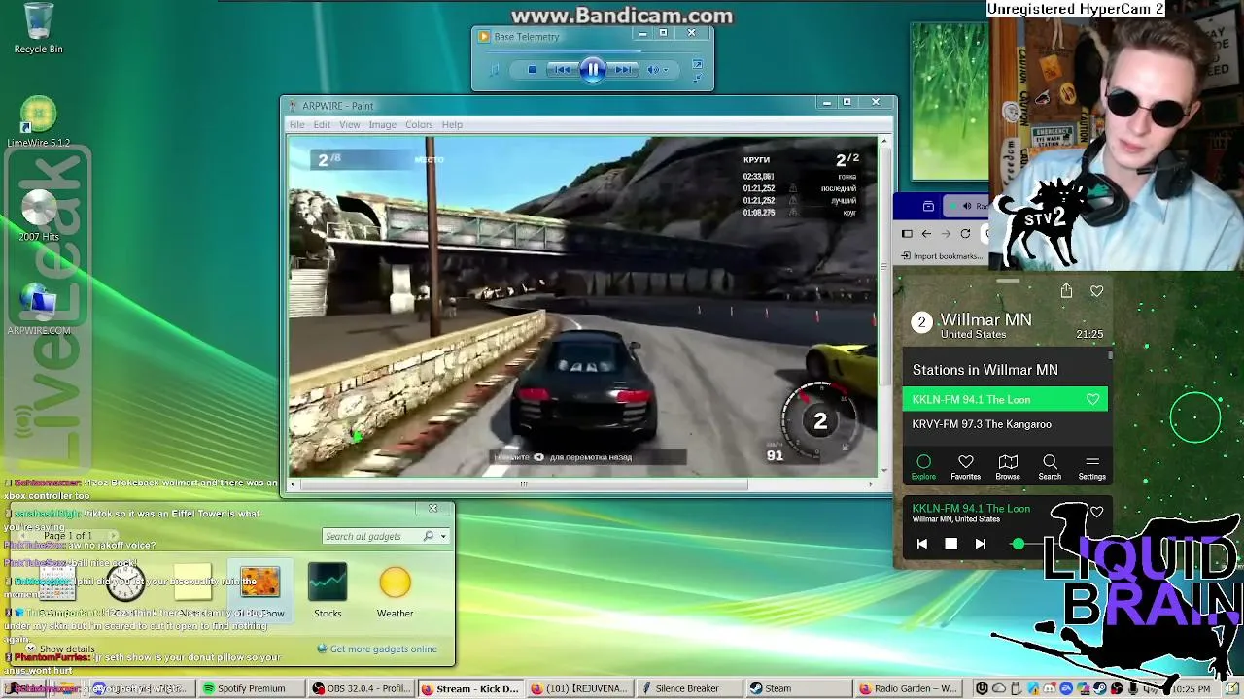This screenshot has height=699, width=1244.
Task: Stop the Radio Garden stream
Action: (x=950, y=545)
